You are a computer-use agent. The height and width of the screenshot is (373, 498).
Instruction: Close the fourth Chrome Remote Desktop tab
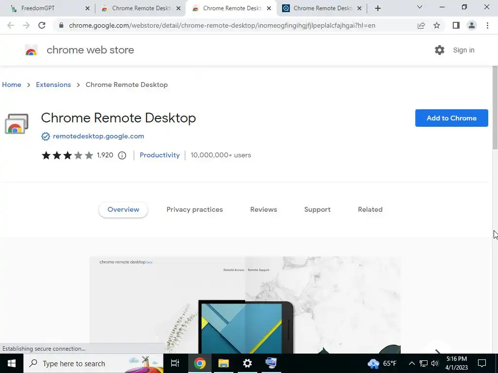(359, 8)
